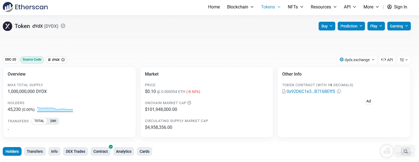Open the dydx.exchange links dropdown
The width and height of the screenshot is (419, 162).
pyautogui.click(x=357, y=60)
